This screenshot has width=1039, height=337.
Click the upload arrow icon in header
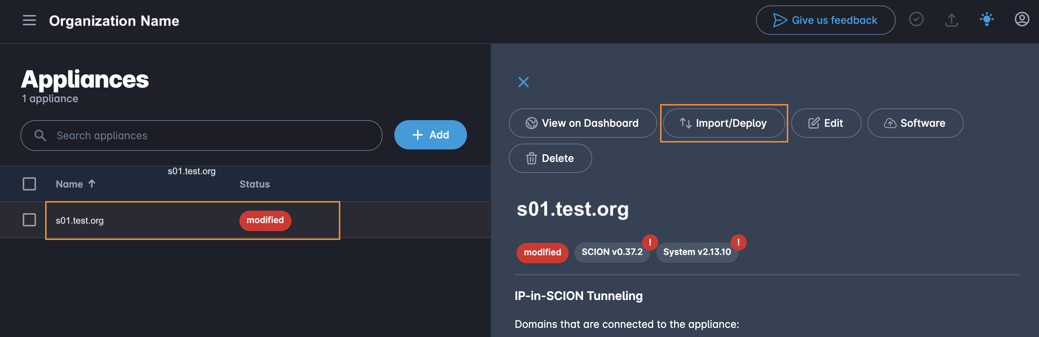click(951, 20)
